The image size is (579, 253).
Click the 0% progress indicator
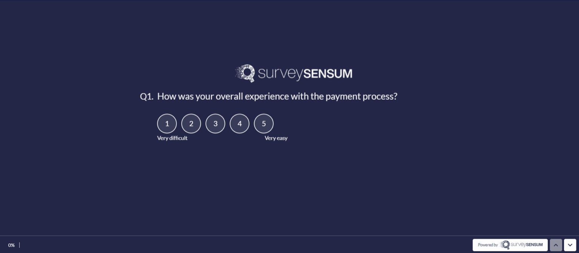click(x=11, y=245)
